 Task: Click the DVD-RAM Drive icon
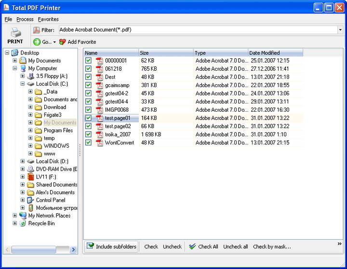pos(30,169)
